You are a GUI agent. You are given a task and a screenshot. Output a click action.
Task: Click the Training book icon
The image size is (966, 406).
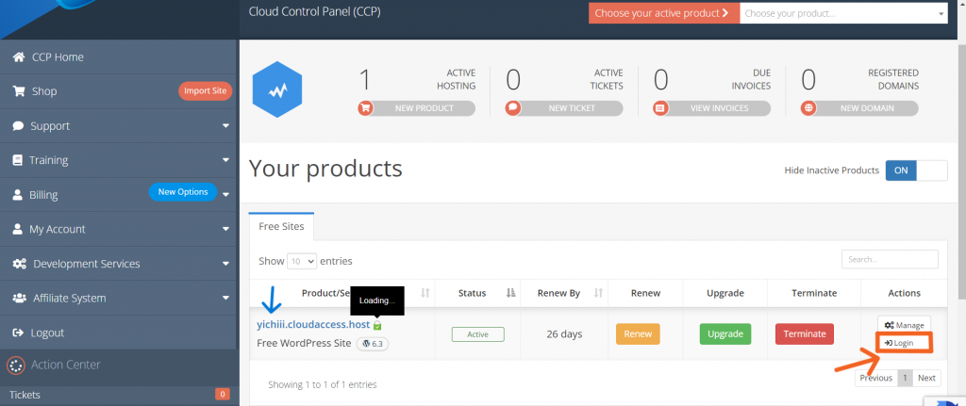[x=17, y=160]
